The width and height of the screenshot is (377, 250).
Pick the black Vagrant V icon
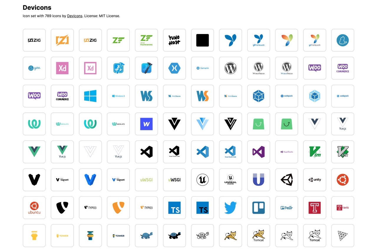[x=34, y=180]
